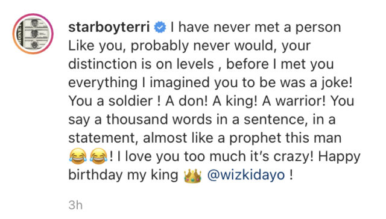Click the first laughing-crying emoji
This screenshot has height=219, width=386.
pos(78,156)
